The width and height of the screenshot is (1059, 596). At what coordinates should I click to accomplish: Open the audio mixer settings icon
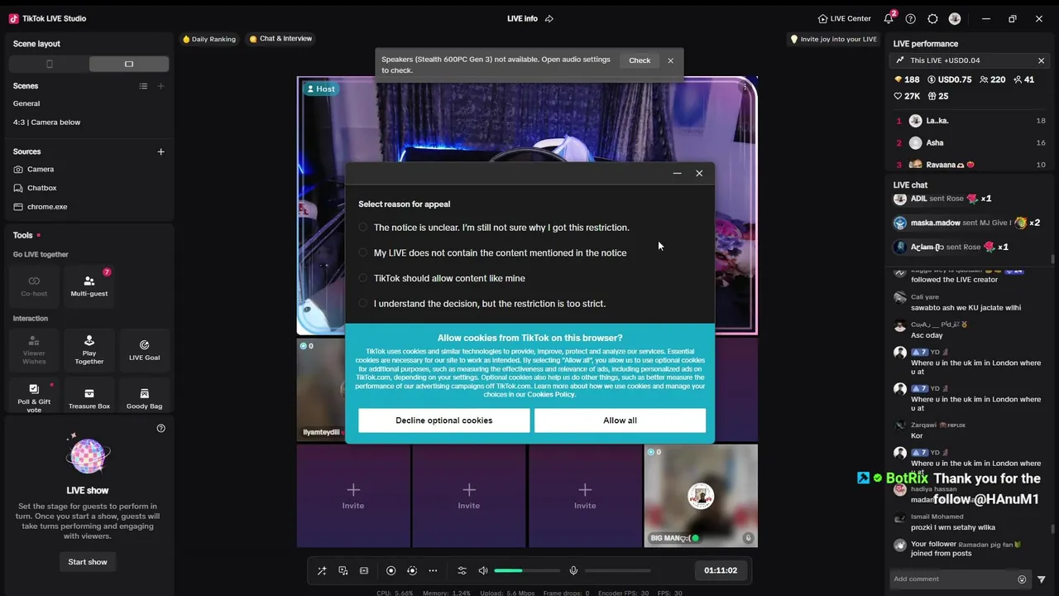(x=462, y=571)
